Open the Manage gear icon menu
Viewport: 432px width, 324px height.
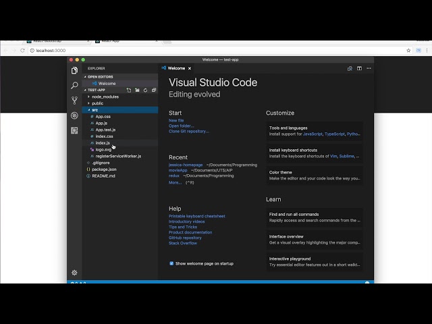[74, 273]
